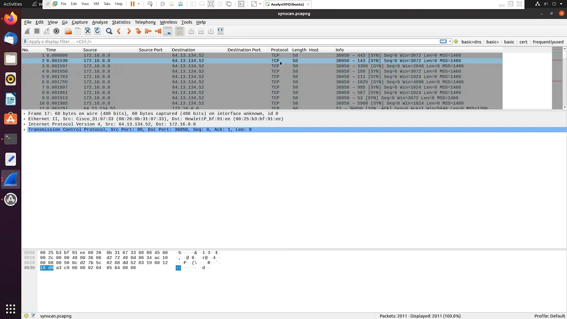The image size is (567, 319).
Task: Show Applications grid button
Action: [11, 309]
